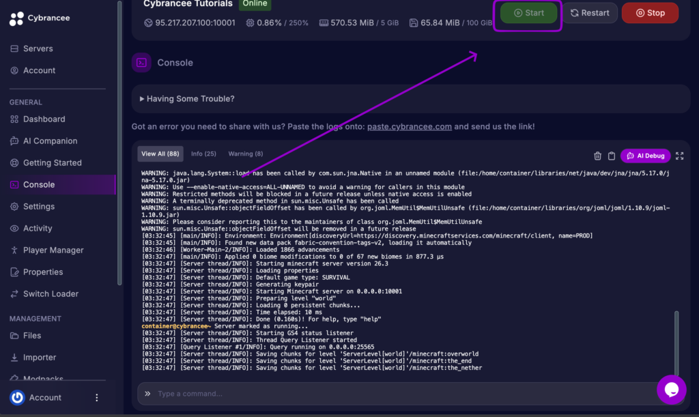Click the Console terminal icon in sidebar
Screen dimensions: 699x417
pos(14,184)
